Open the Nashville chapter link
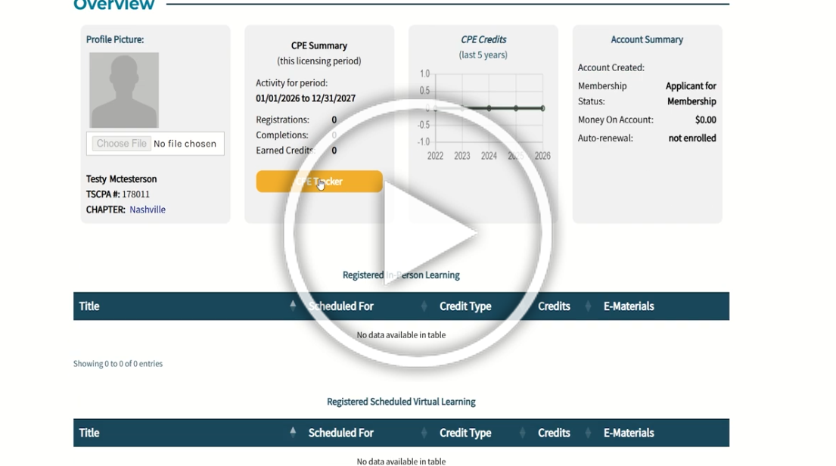836x466 pixels. coord(147,210)
